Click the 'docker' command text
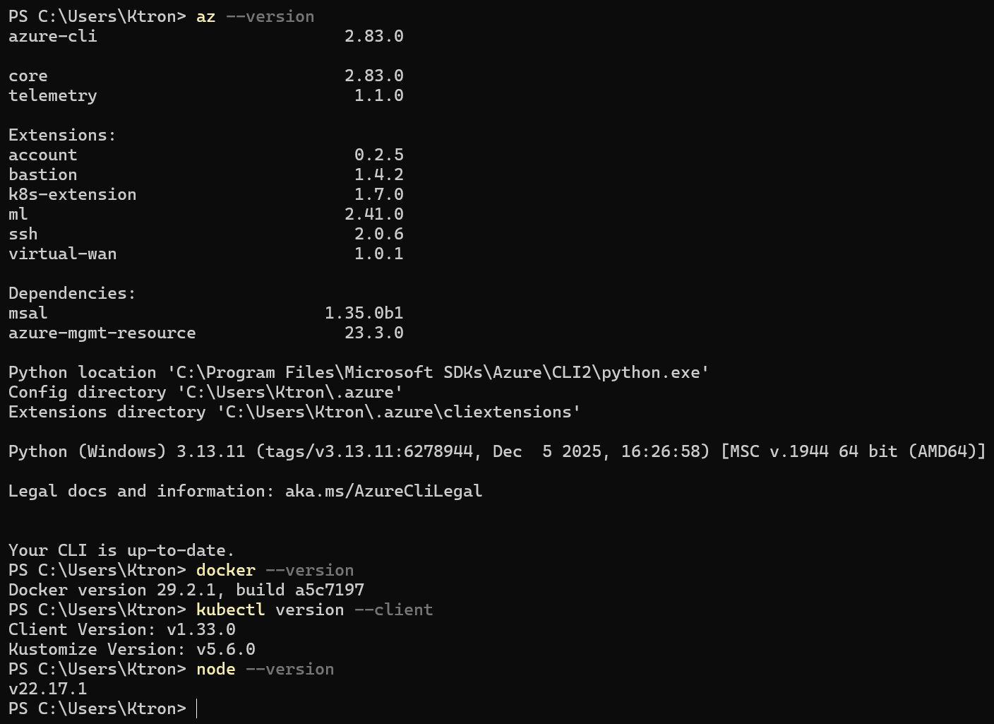994x724 pixels. (x=225, y=570)
